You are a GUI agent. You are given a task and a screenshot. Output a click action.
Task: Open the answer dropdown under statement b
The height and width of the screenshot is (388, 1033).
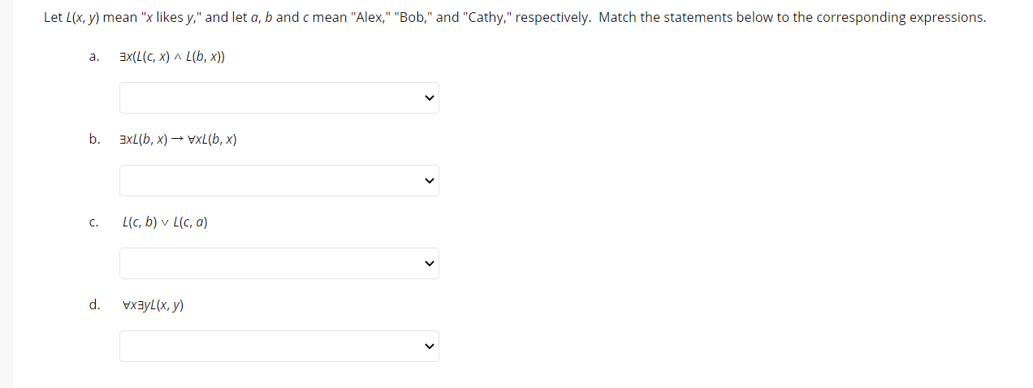279,180
